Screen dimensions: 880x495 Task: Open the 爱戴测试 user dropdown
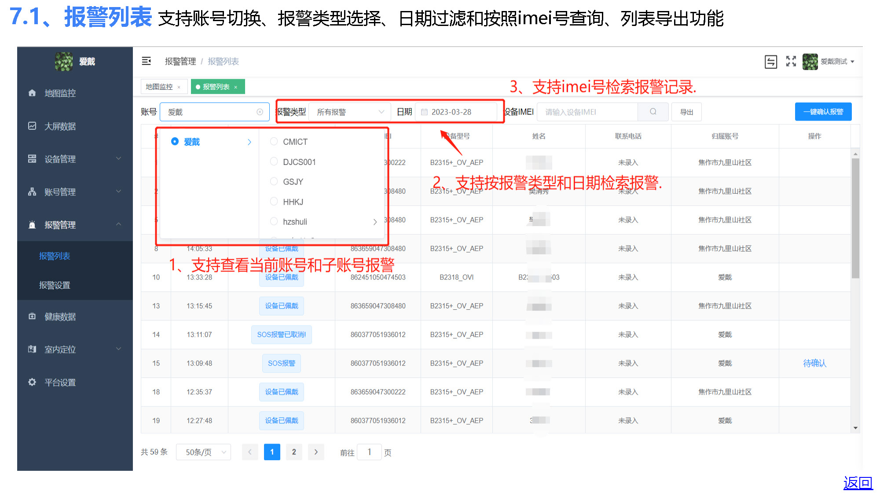point(837,62)
